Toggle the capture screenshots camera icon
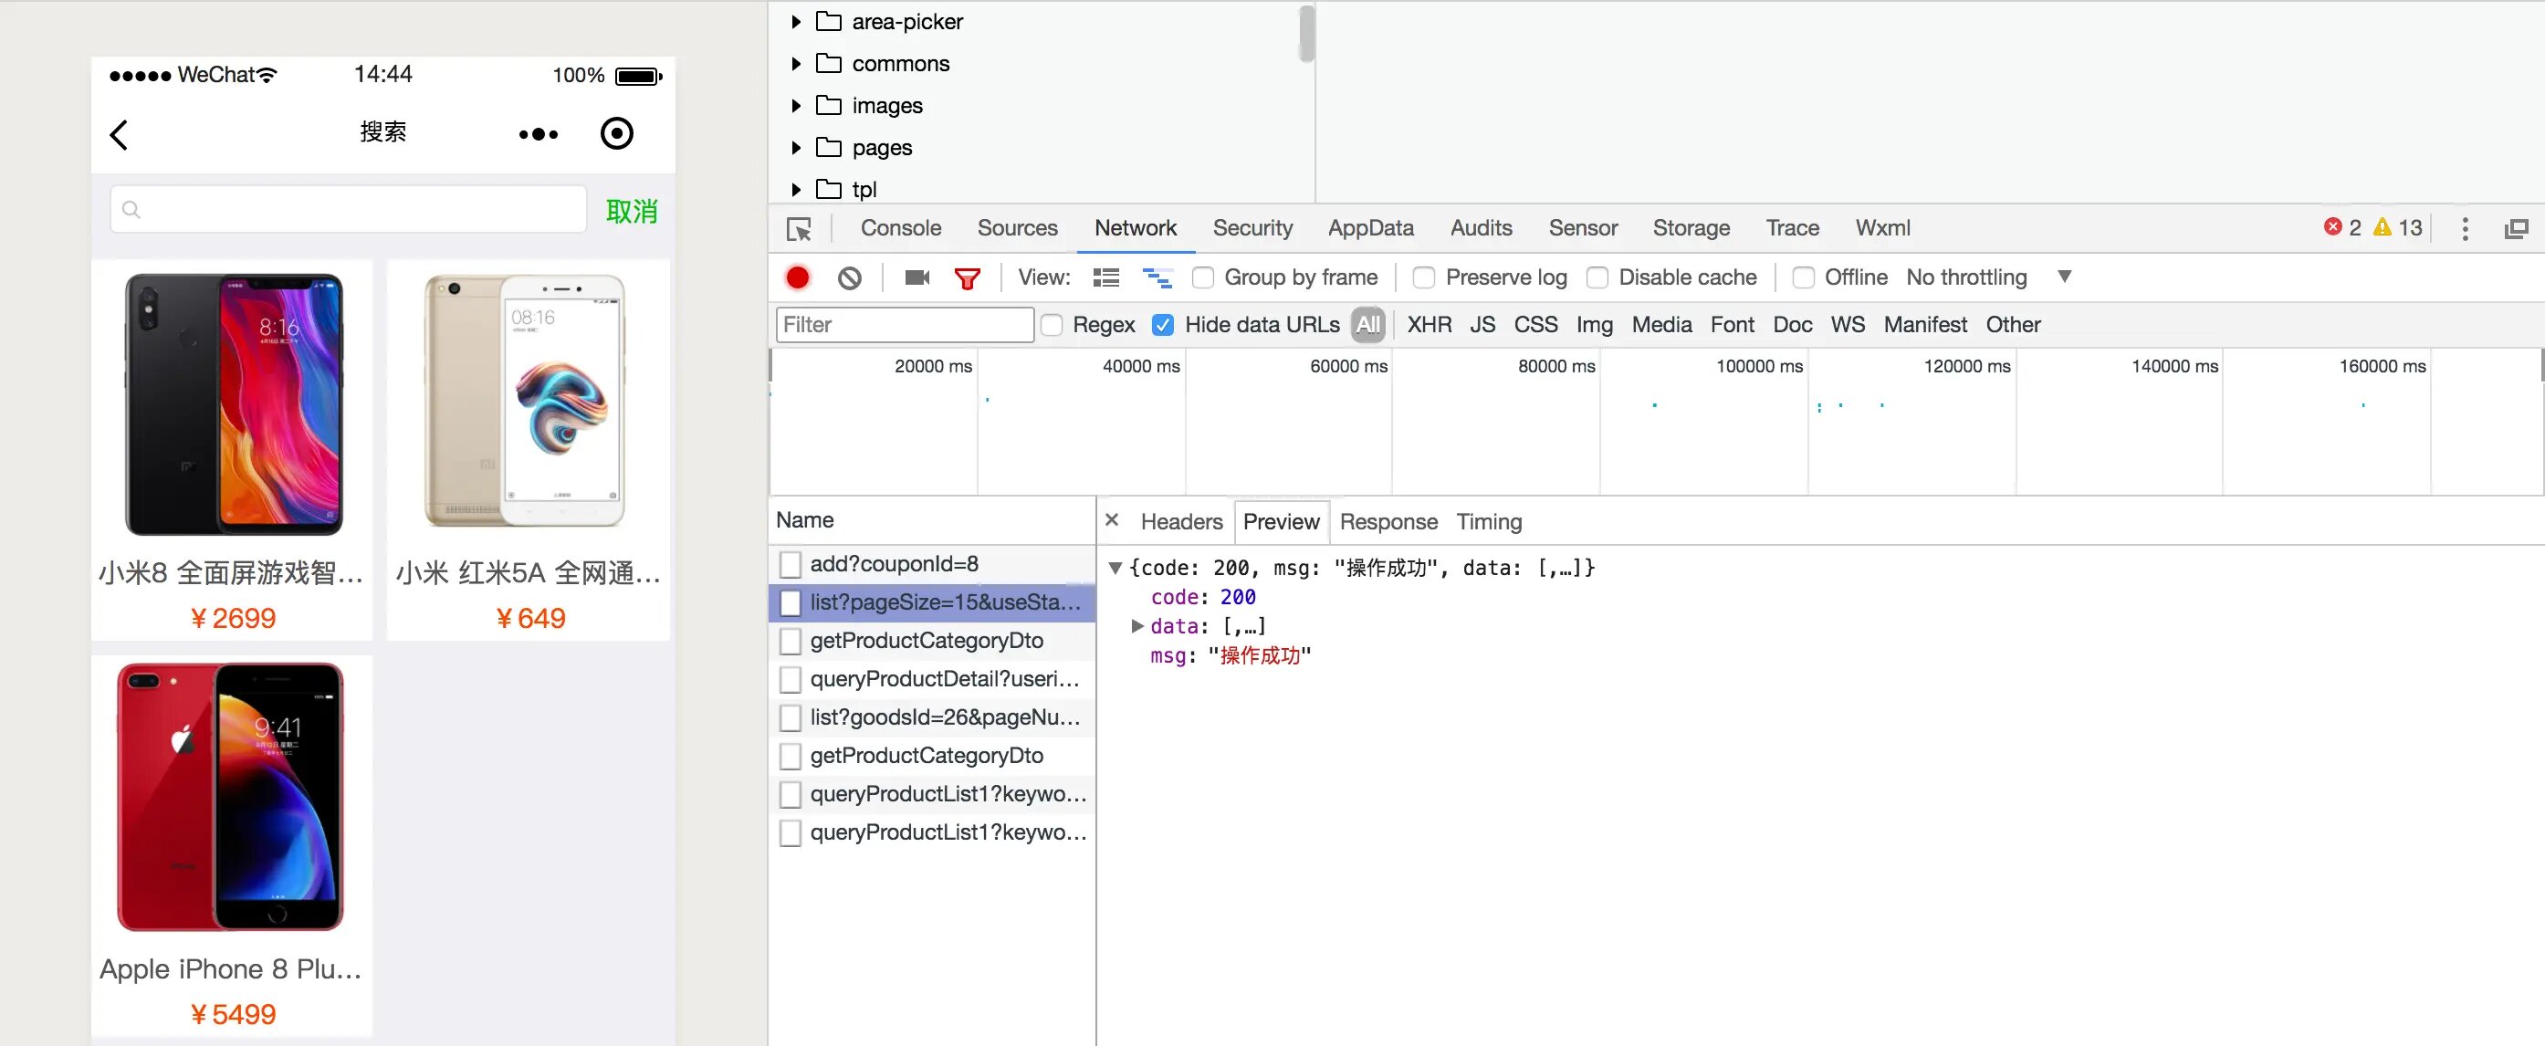This screenshot has height=1046, width=2545. coord(916,277)
